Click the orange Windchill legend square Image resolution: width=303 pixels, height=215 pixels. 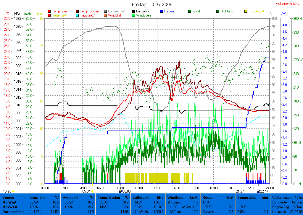(106, 15)
